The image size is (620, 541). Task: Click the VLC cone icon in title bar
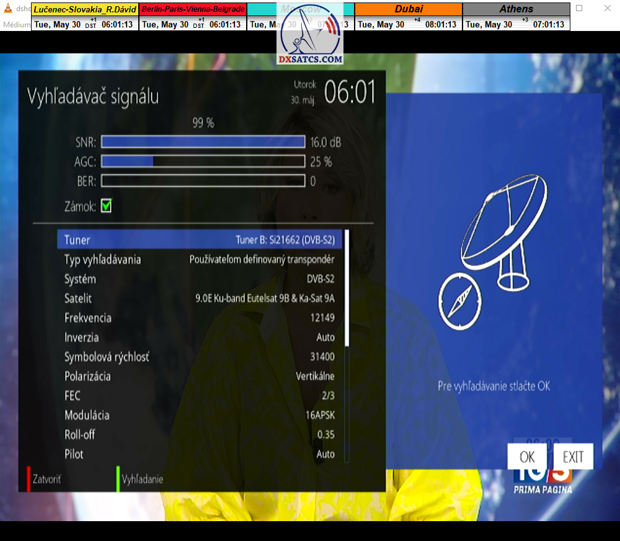(x=7, y=9)
